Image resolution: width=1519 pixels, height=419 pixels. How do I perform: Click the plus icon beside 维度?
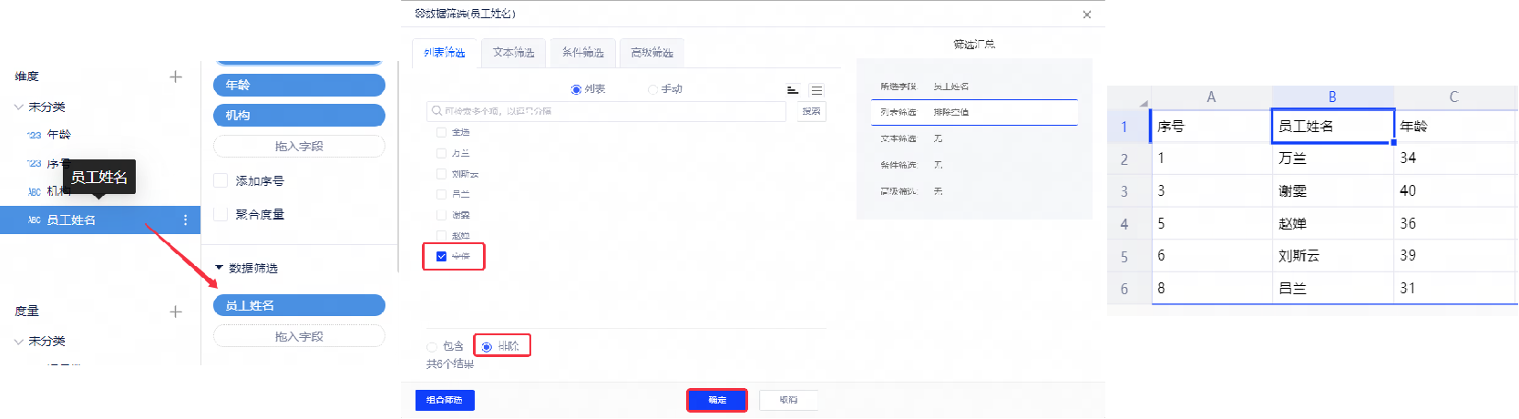coord(176,77)
